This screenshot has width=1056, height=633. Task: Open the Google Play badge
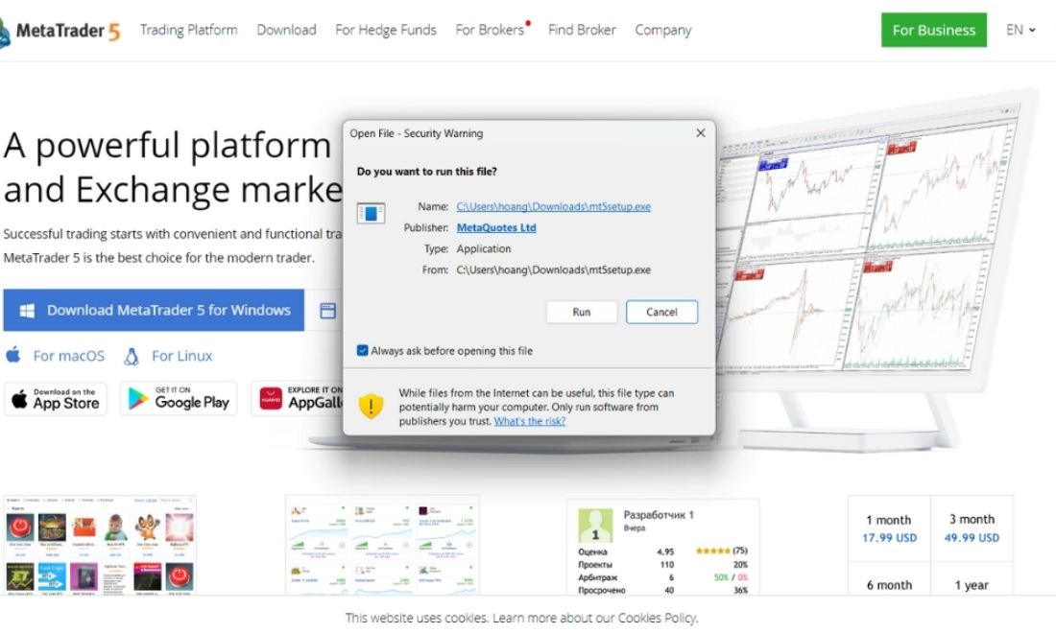[179, 398]
